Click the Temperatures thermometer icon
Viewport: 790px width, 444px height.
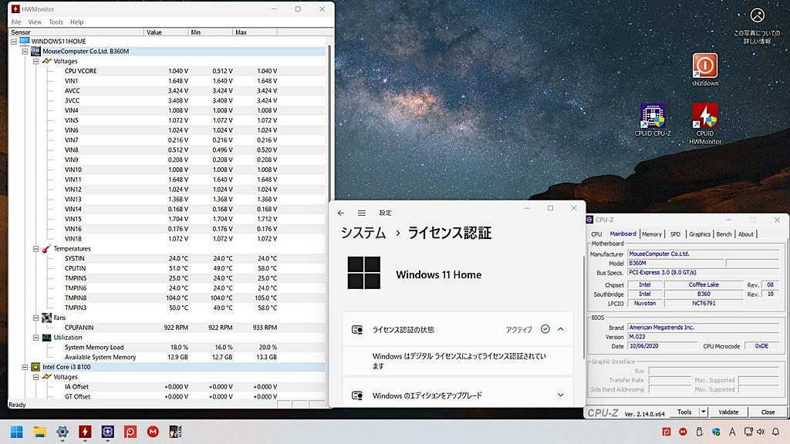point(46,249)
